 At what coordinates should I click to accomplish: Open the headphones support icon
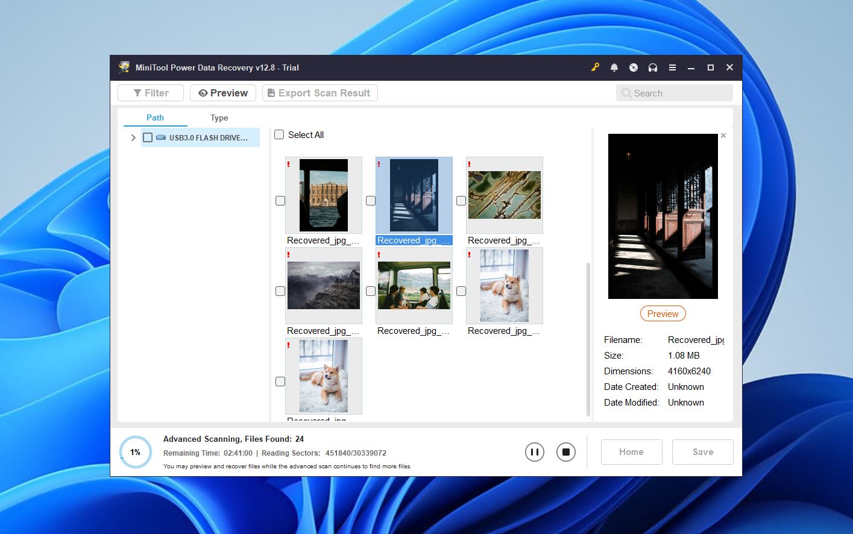pyautogui.click(x=653, y=68)
